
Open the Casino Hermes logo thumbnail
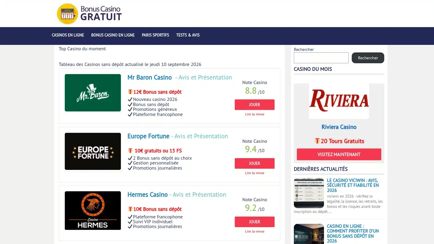click(93, 211)
